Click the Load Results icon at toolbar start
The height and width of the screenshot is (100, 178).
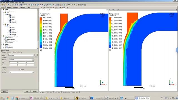point(2,5)
